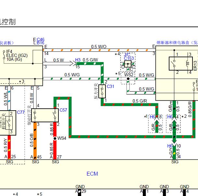198x196 pixels.
Task: Select the 0.5 W/O wire label
Action: point(99,47)
